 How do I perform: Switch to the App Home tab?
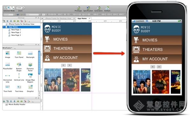point(82,19)
